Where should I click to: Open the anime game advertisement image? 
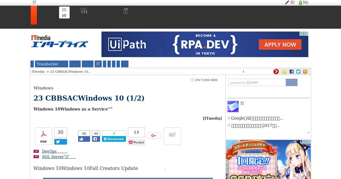[x=268, y=159]
